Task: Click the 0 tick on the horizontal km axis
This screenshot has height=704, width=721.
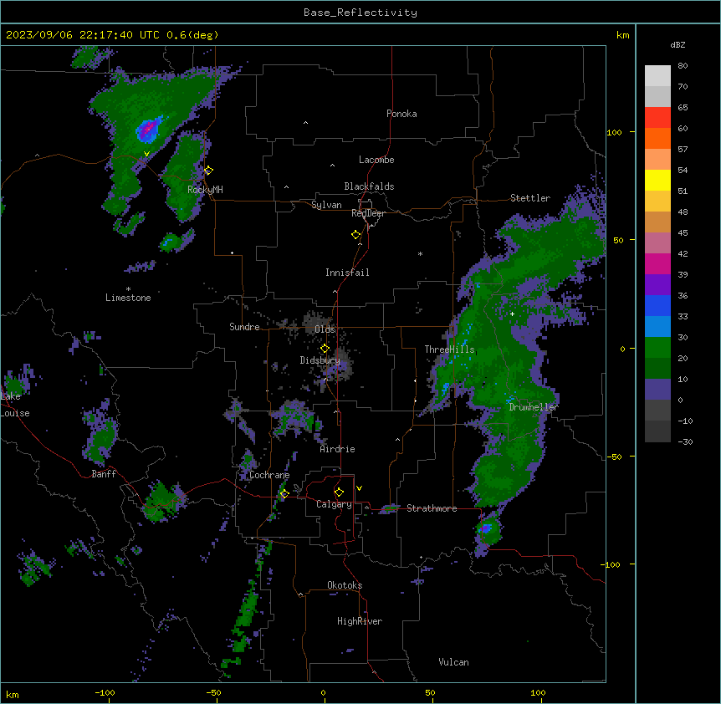Action: [x=323, y=693]
